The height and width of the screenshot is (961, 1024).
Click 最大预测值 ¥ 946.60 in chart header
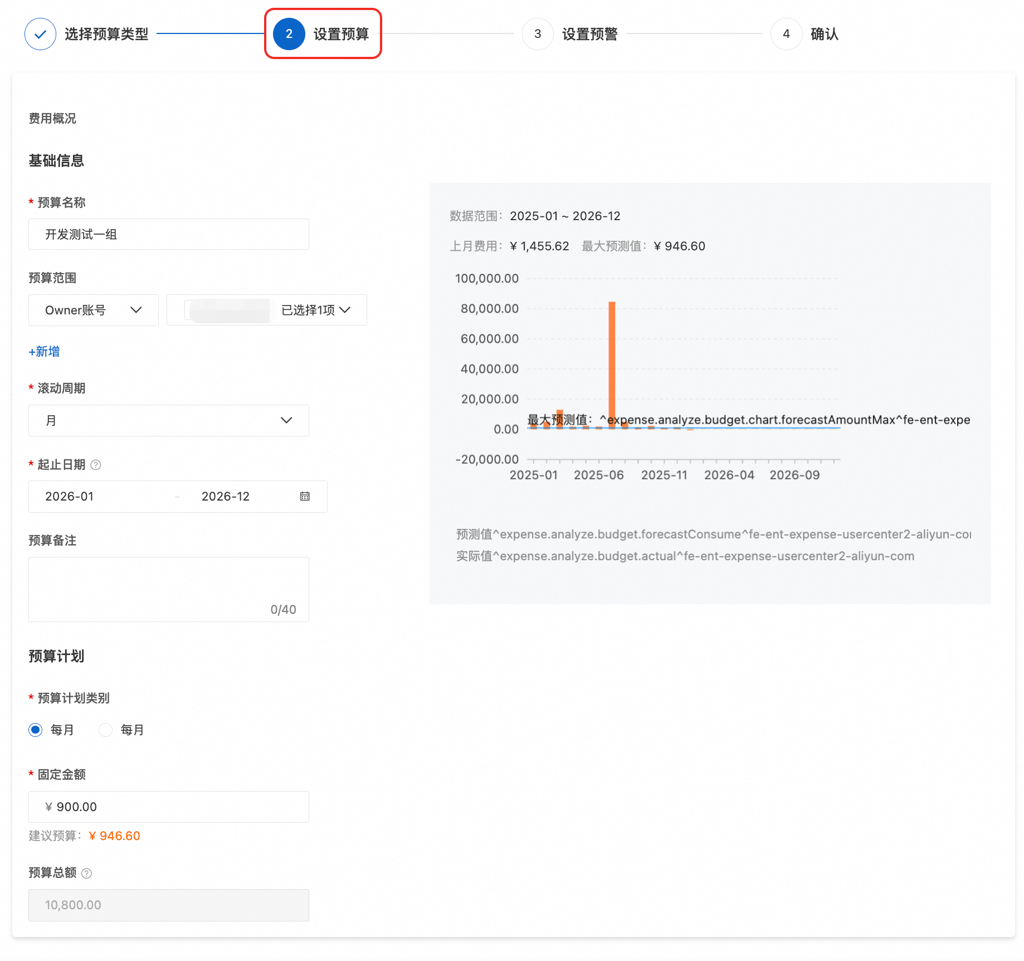click(x=643, y=246)
